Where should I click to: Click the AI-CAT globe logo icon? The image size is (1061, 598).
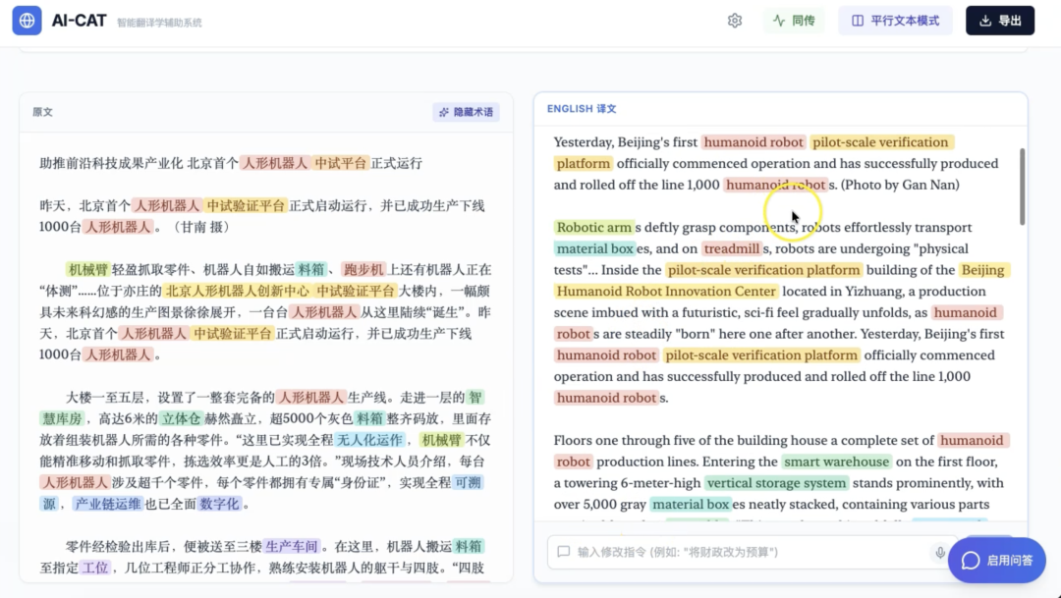click(27, 20)
